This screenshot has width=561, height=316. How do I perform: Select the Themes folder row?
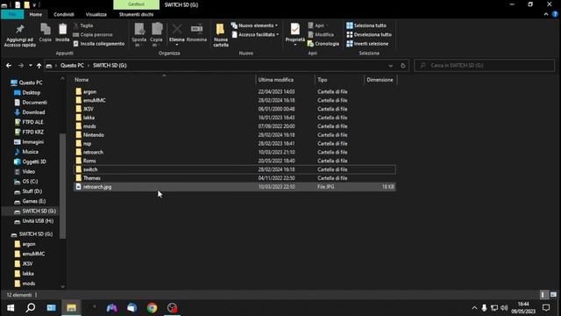click(235, 178)
